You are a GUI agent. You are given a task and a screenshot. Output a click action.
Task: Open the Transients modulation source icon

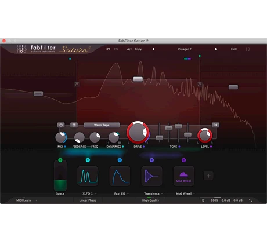(x=151, y=176)
